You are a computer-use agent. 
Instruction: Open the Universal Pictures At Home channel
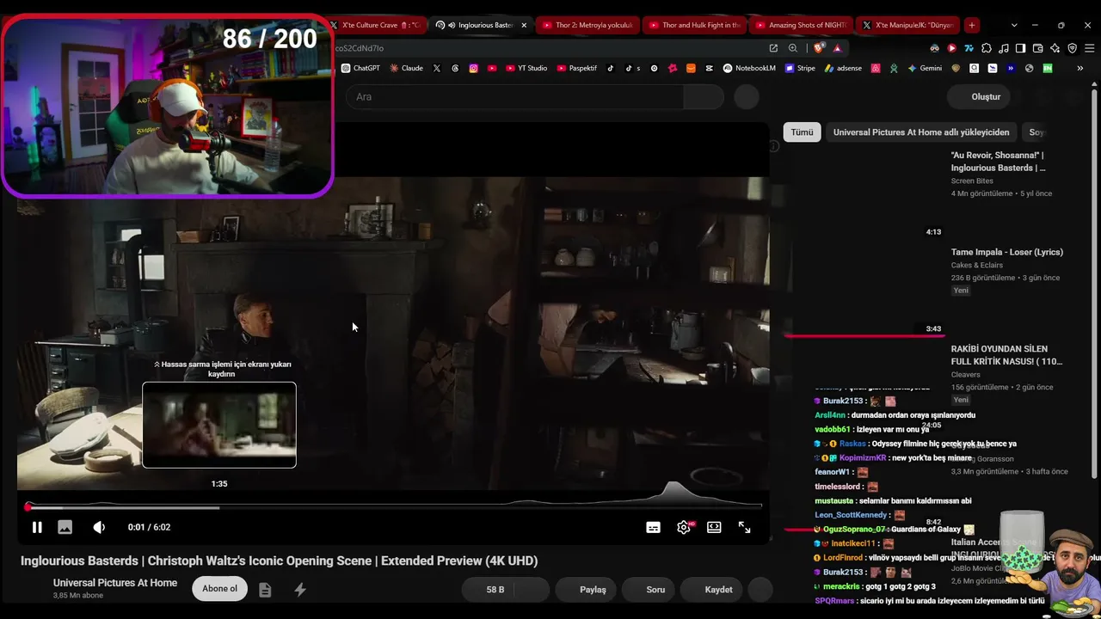[x=115, y=583]
